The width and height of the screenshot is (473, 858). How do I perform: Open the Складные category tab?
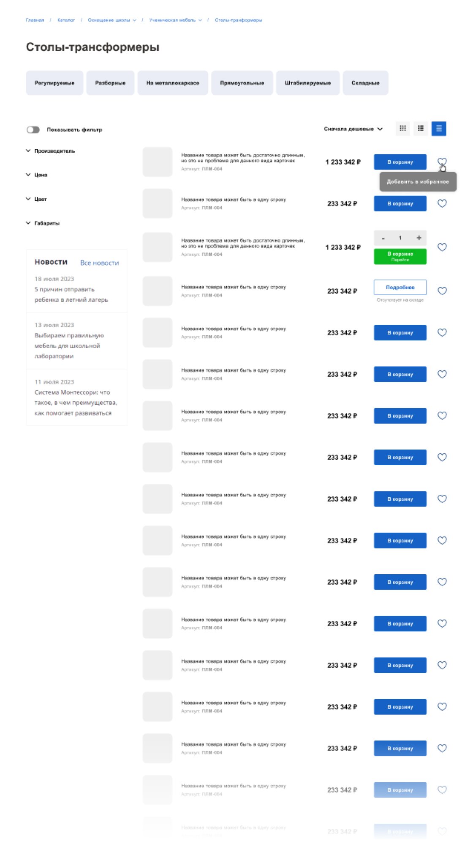pos(365,83)
